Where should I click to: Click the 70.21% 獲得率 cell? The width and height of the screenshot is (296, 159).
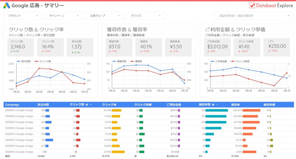point(238,146)
